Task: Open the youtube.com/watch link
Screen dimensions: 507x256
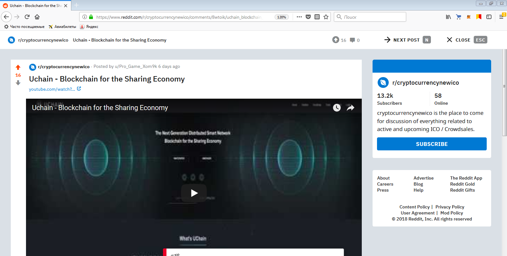Action: [52, 89]
